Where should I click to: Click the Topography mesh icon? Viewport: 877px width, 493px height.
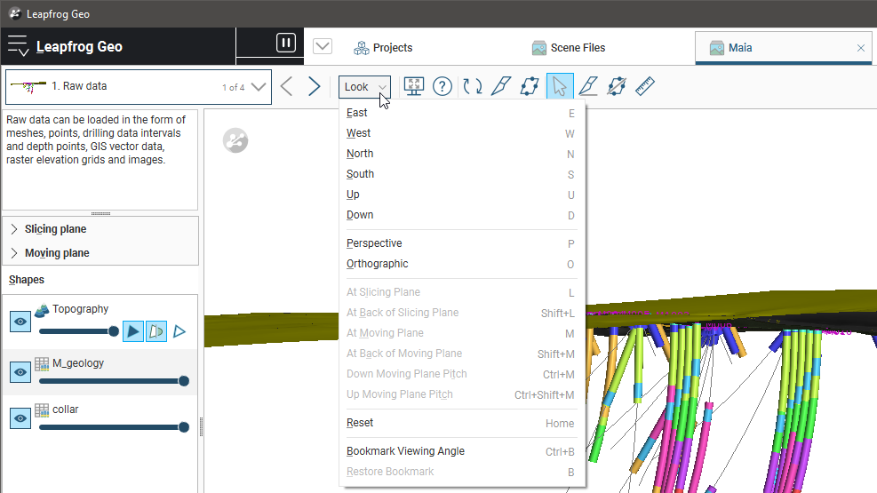(x=42, y=310)
